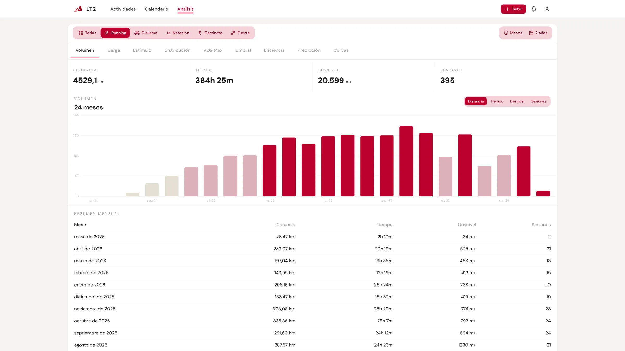625x351 pixels.
Task: Filter by Caminata walking icon
Action: 200,33
